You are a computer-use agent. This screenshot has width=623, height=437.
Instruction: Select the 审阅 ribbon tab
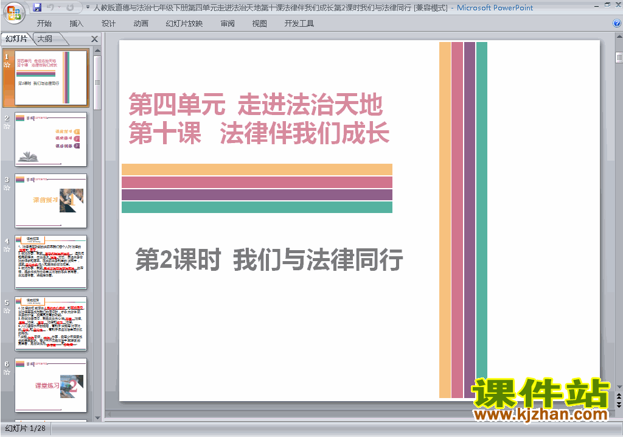coord(228,24)
